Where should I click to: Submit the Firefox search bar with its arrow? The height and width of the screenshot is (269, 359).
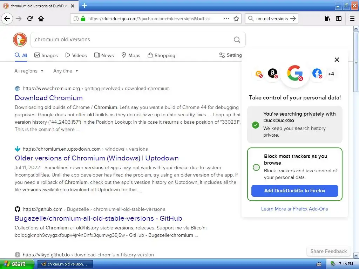[x=293, y=19]
